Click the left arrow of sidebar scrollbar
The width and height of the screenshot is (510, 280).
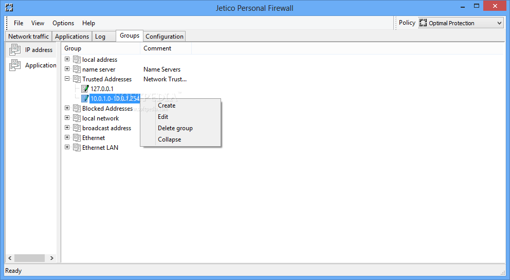point(10,258)
